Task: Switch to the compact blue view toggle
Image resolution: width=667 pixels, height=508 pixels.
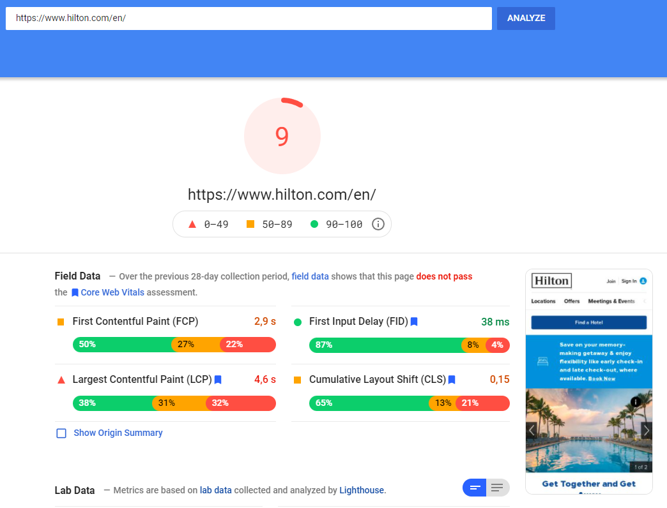Action: click(x=475, y=488)
